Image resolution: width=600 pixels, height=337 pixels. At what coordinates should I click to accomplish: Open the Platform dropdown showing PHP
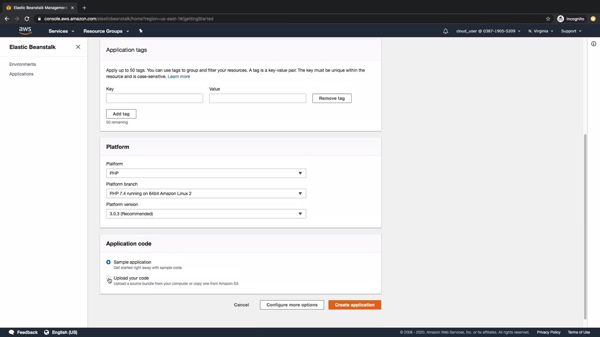(206, 173)
